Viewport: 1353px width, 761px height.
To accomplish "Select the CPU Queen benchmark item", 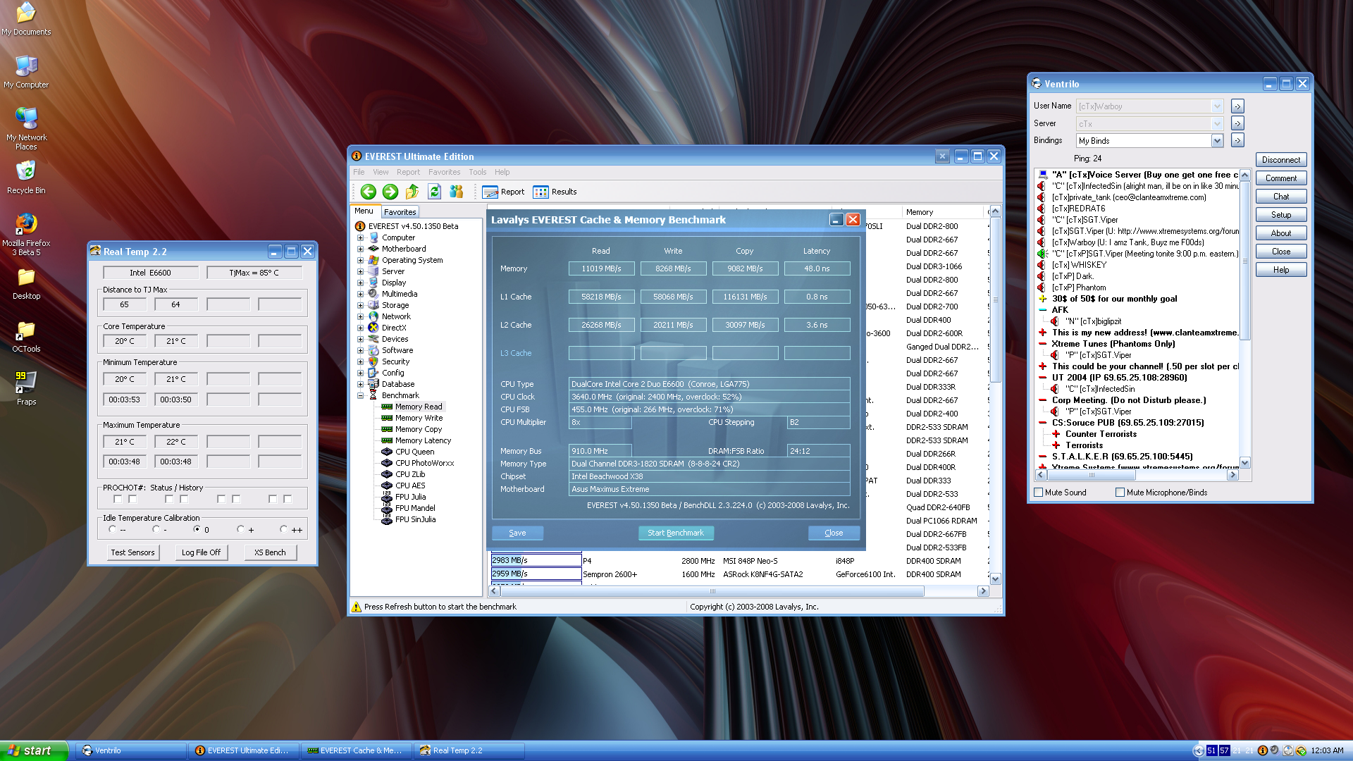I will pyautogui.click(x=414, y=452).
